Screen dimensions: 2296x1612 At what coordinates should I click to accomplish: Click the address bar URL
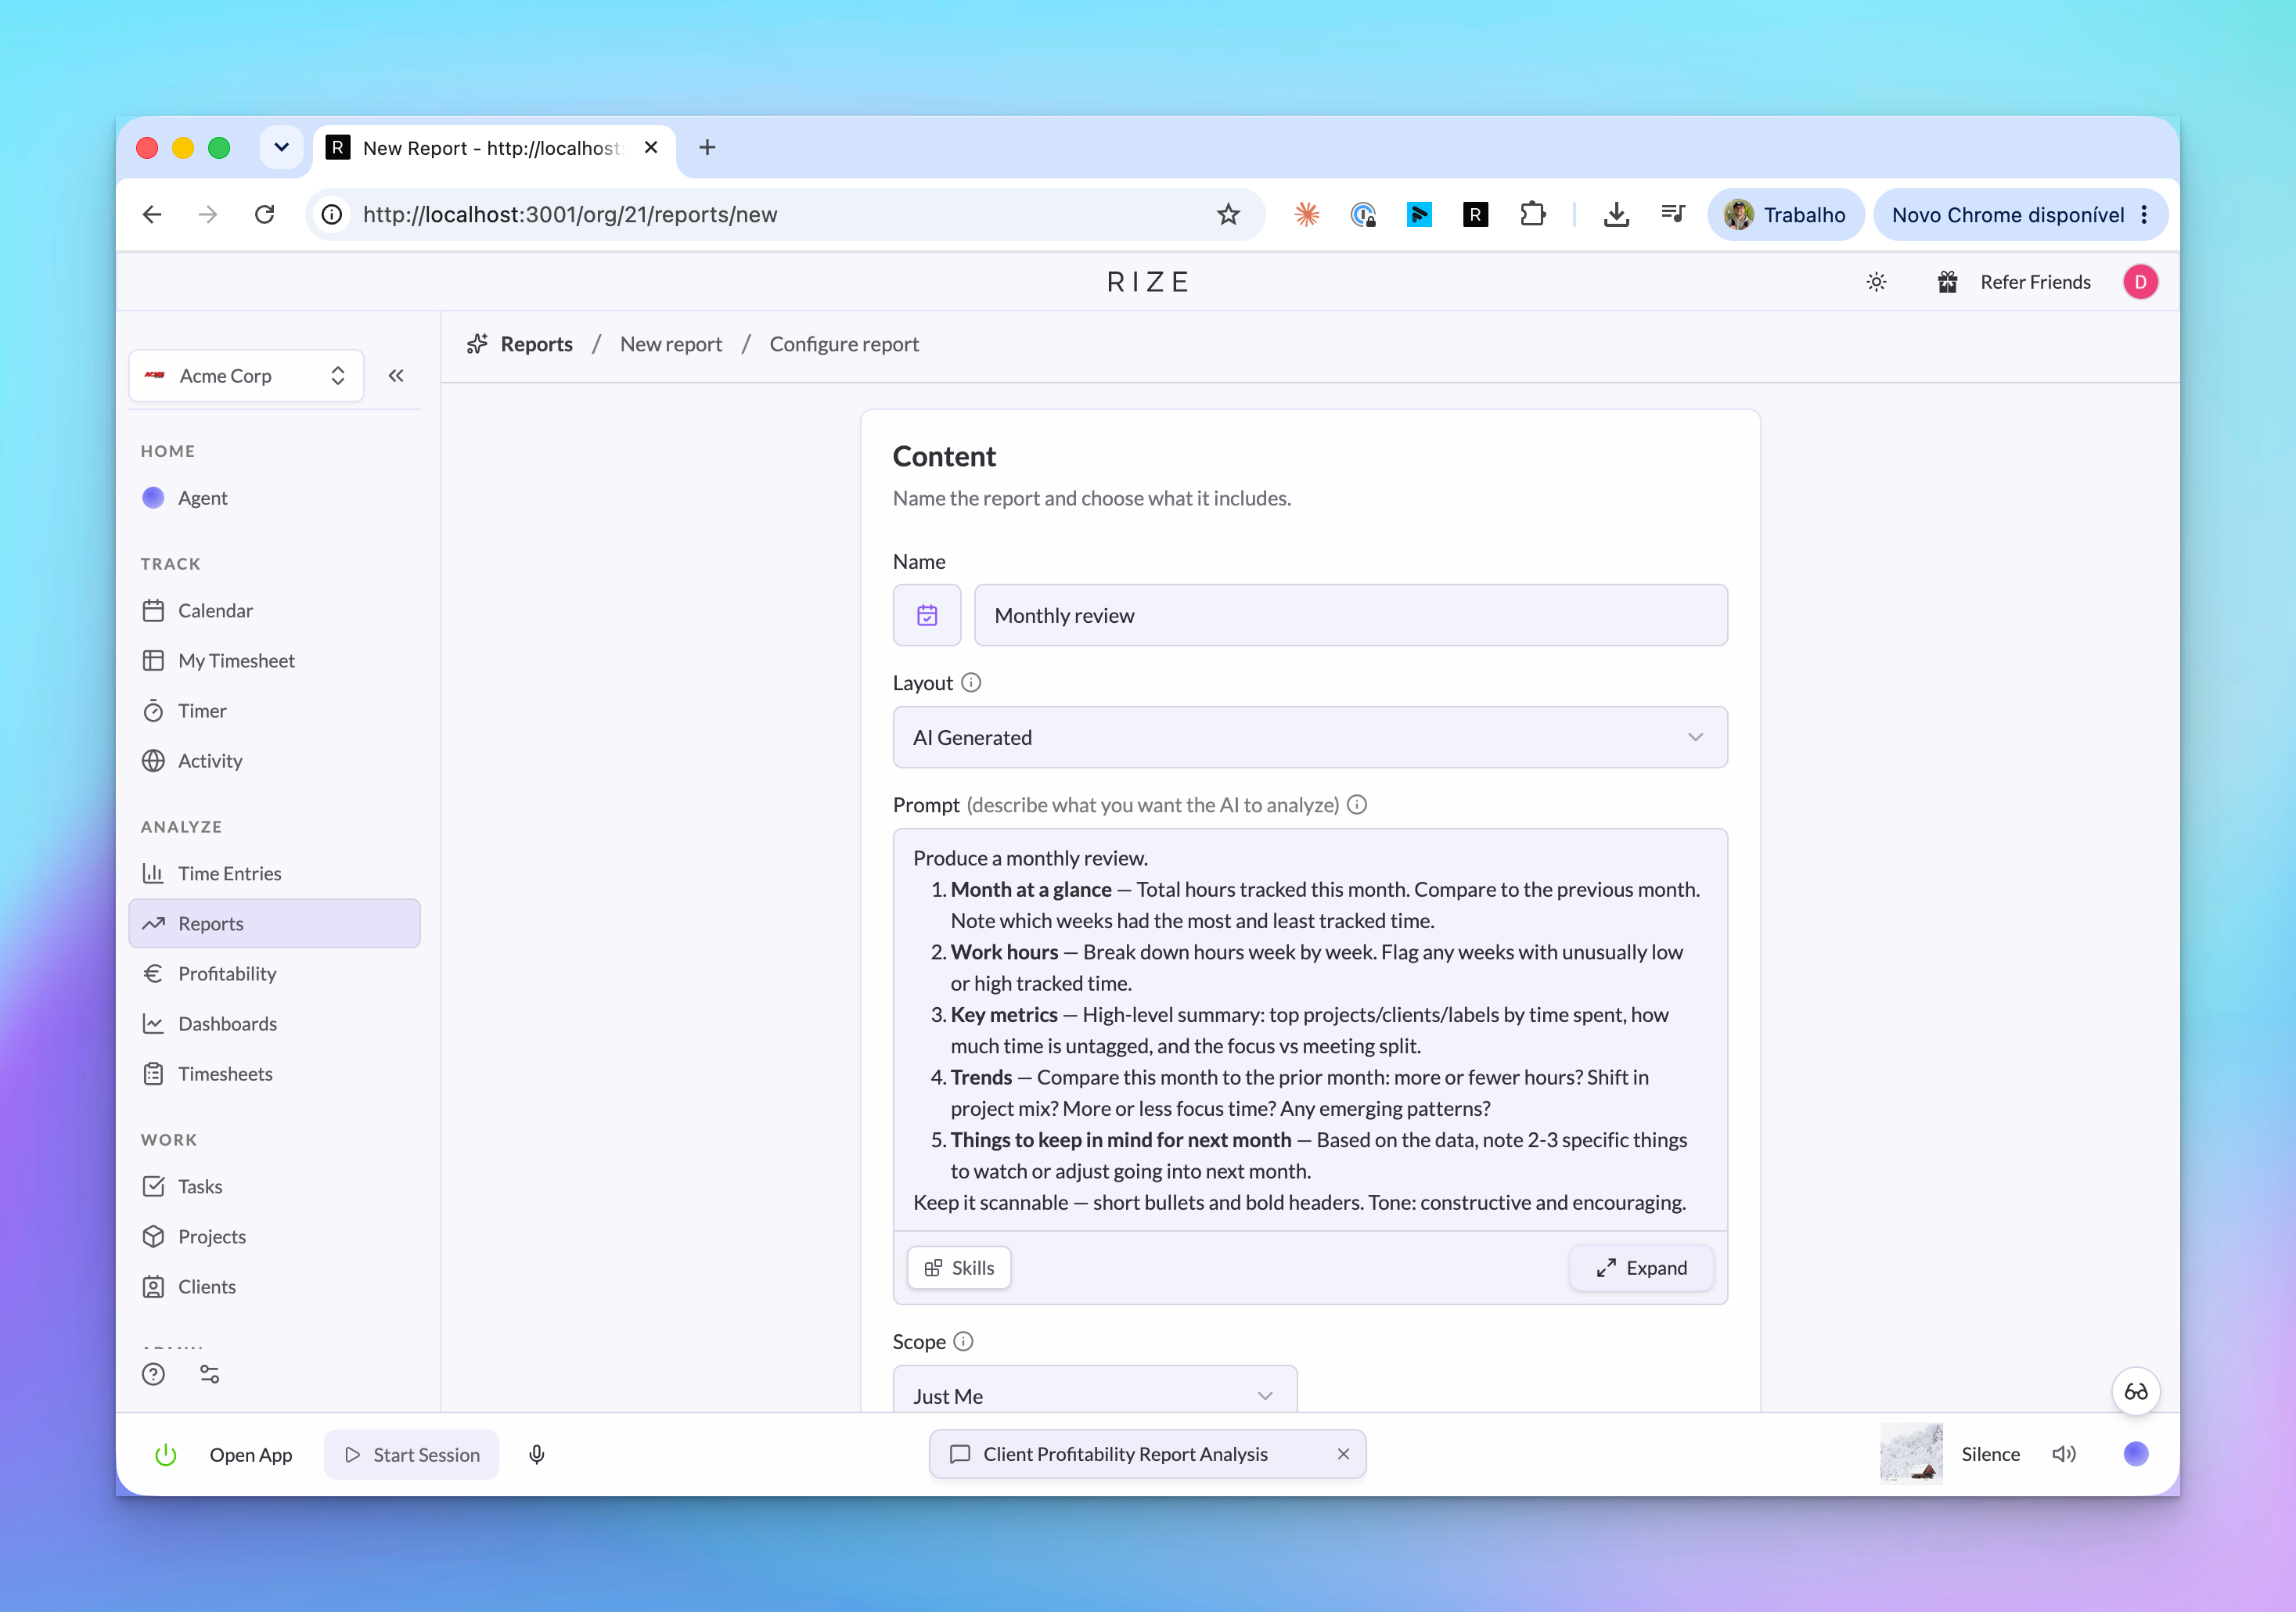pyautogui.click(x=570, y=214)
